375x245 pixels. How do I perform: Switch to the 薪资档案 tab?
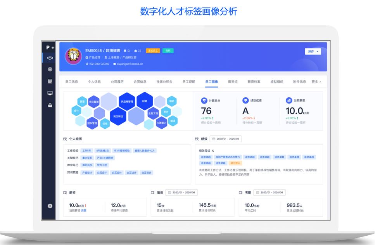(x=254, y=82)
